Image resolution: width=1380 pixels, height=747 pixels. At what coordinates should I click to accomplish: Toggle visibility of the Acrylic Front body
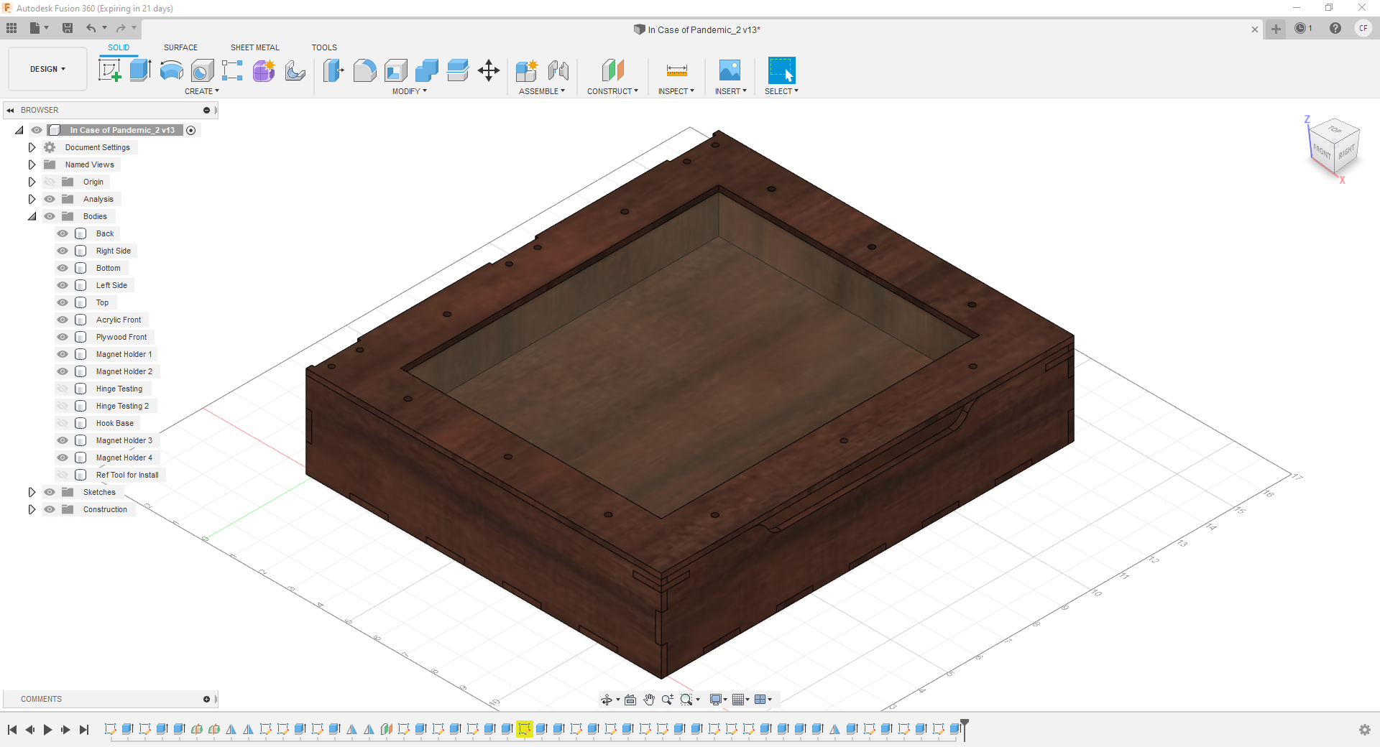63,320
